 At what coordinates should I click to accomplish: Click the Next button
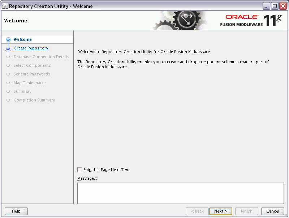point(220,211)
